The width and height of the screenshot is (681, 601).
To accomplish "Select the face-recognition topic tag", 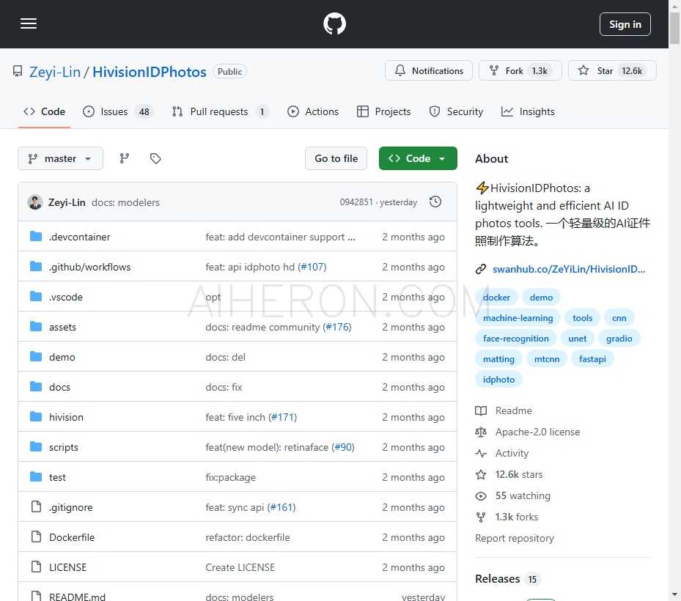I will [515, 339].
